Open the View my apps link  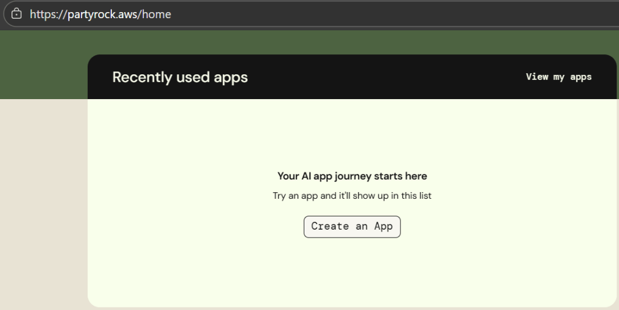click(x=558, y=77)
